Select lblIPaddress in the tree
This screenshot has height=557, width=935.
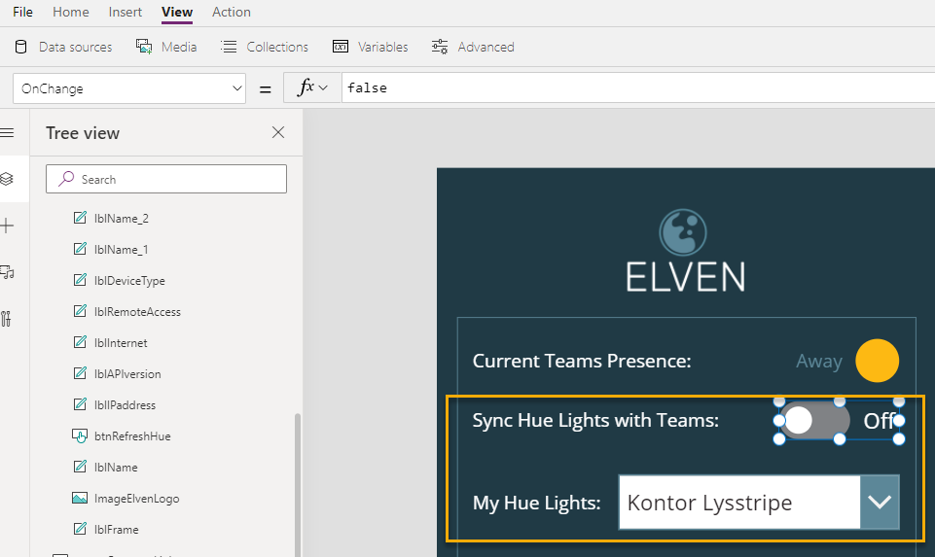[125, 405]
